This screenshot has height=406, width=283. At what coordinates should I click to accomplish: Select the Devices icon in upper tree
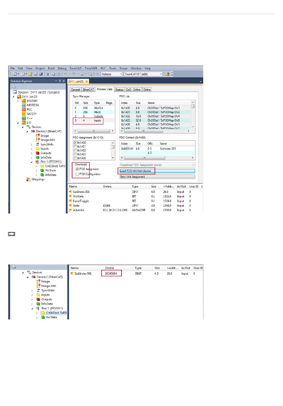29,127
